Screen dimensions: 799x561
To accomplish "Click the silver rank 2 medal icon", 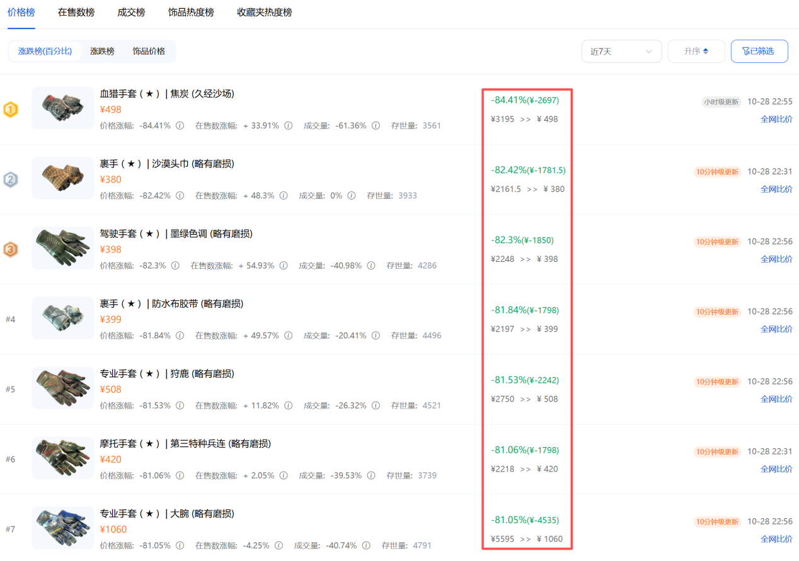I will (11, 180).
